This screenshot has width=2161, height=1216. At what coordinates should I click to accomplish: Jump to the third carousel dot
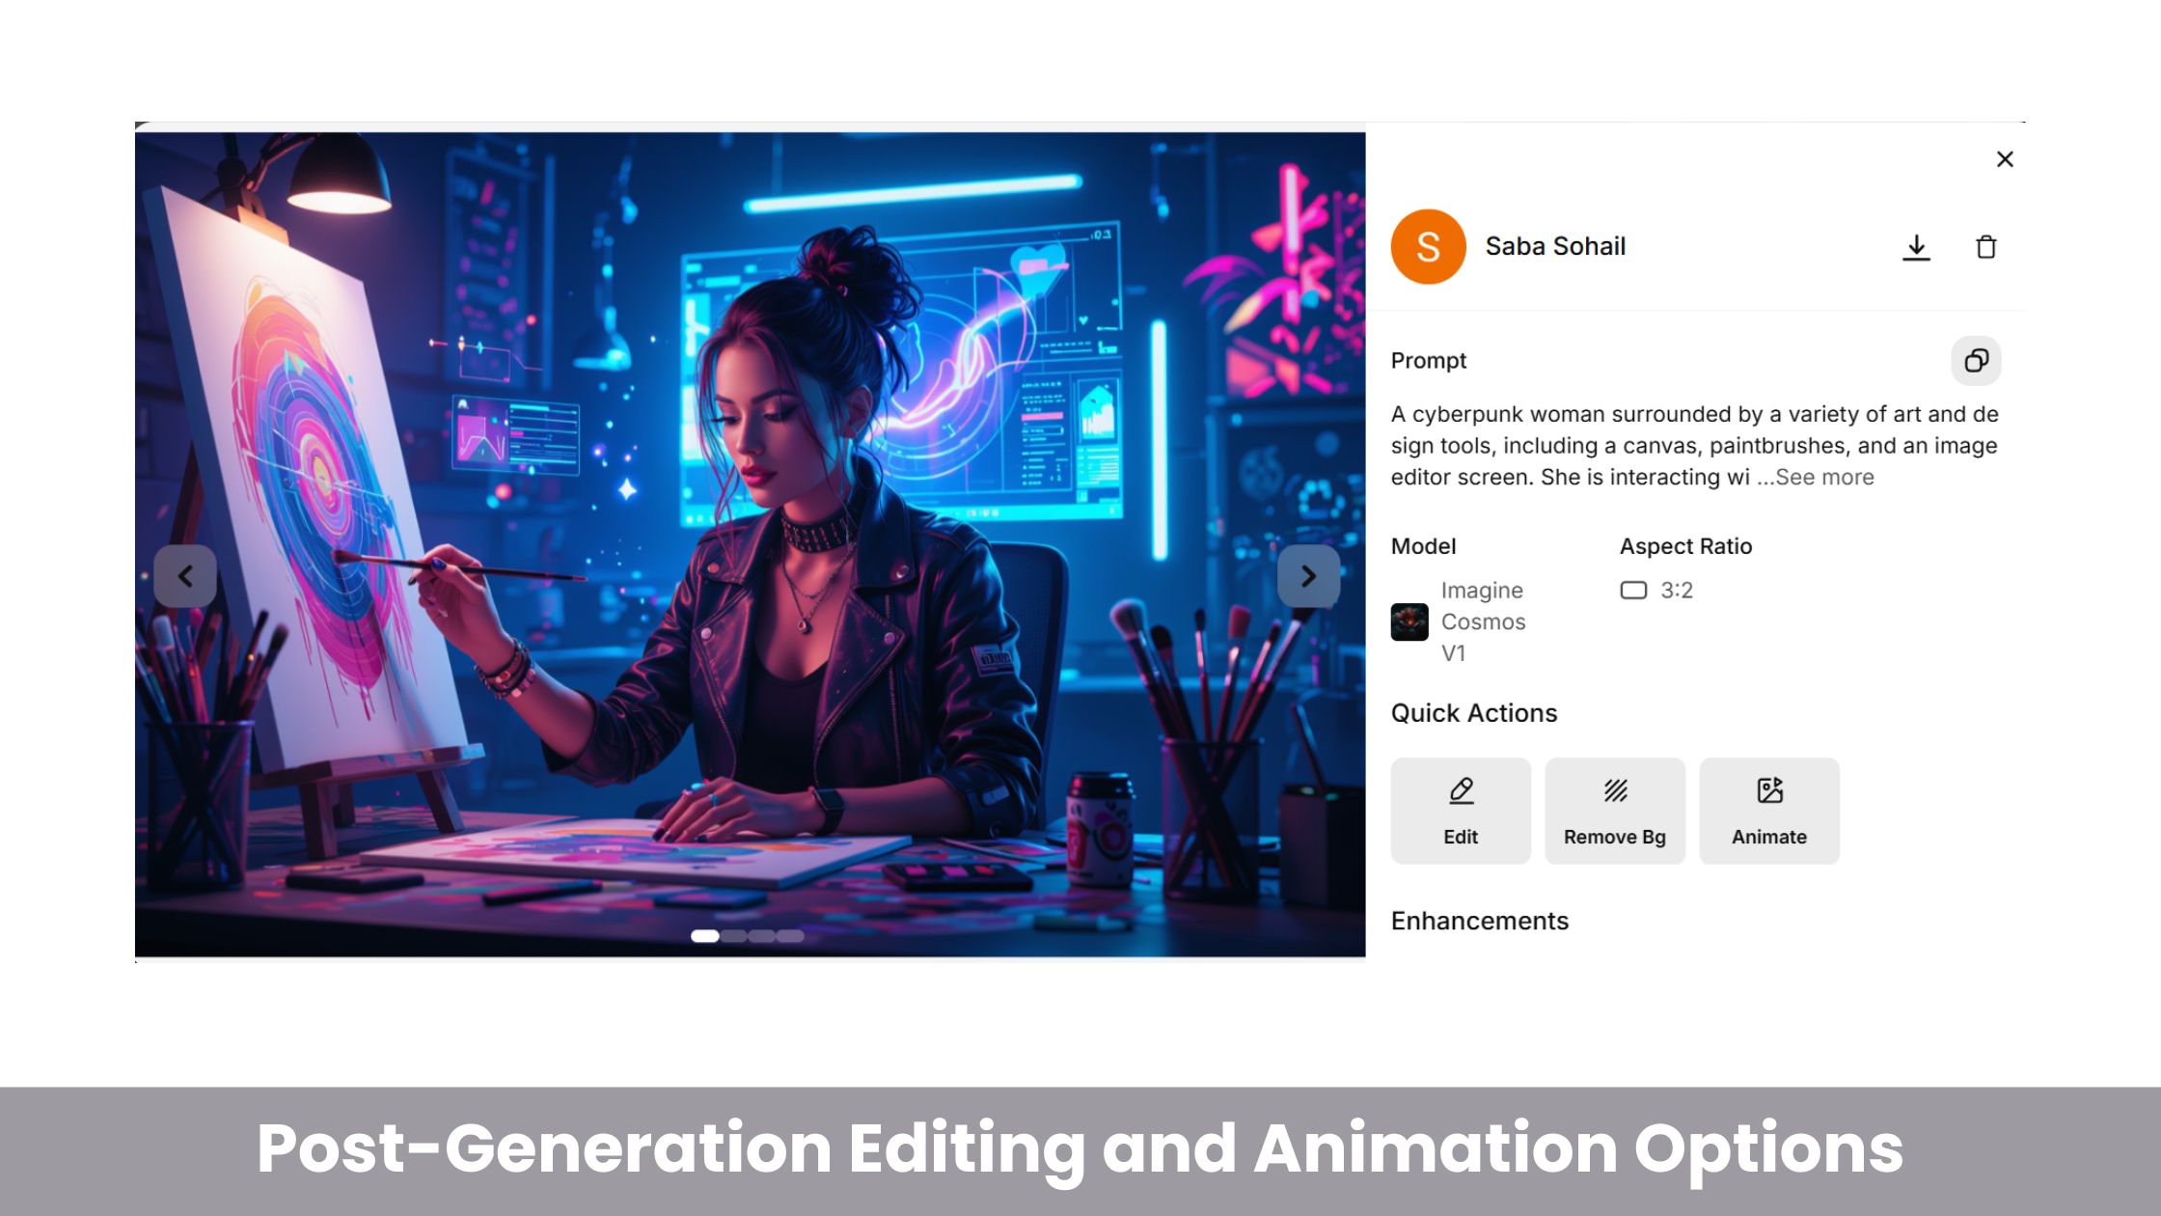762,935
